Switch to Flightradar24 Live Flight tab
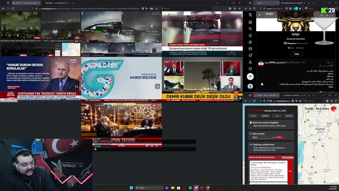 (293, 3)
